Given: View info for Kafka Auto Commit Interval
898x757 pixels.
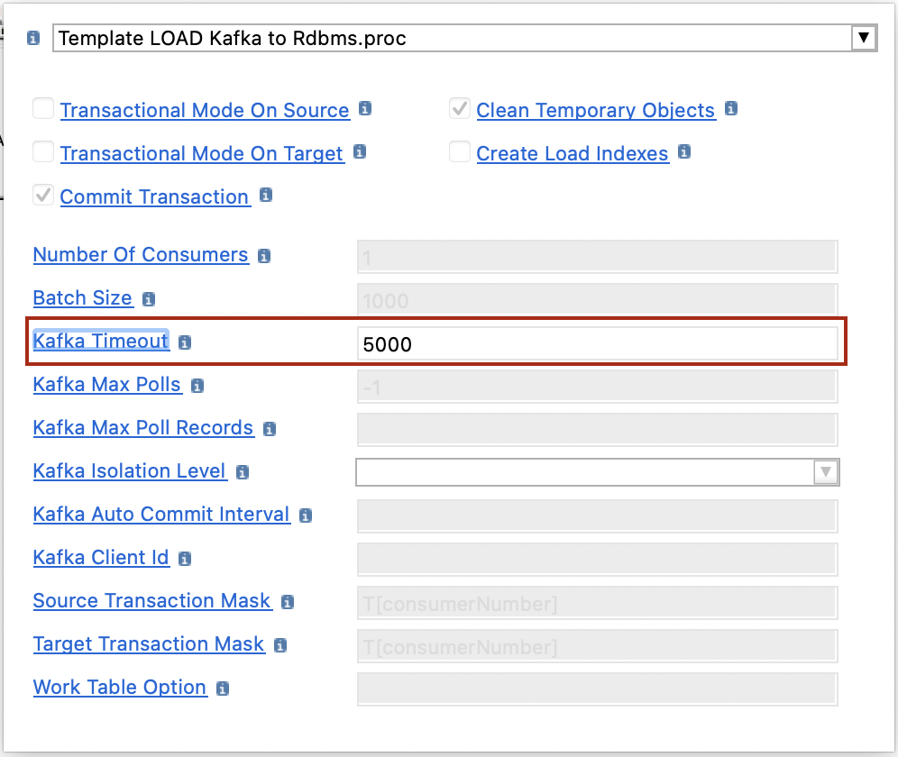Looking at the screenshot, I should pos(304,515).
